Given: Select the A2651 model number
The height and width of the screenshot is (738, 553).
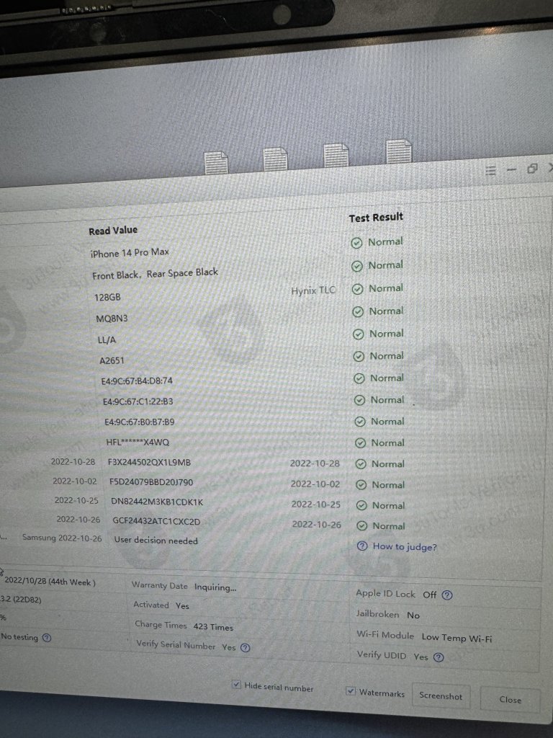Looking at the screenshot, I should coord(112,361).
